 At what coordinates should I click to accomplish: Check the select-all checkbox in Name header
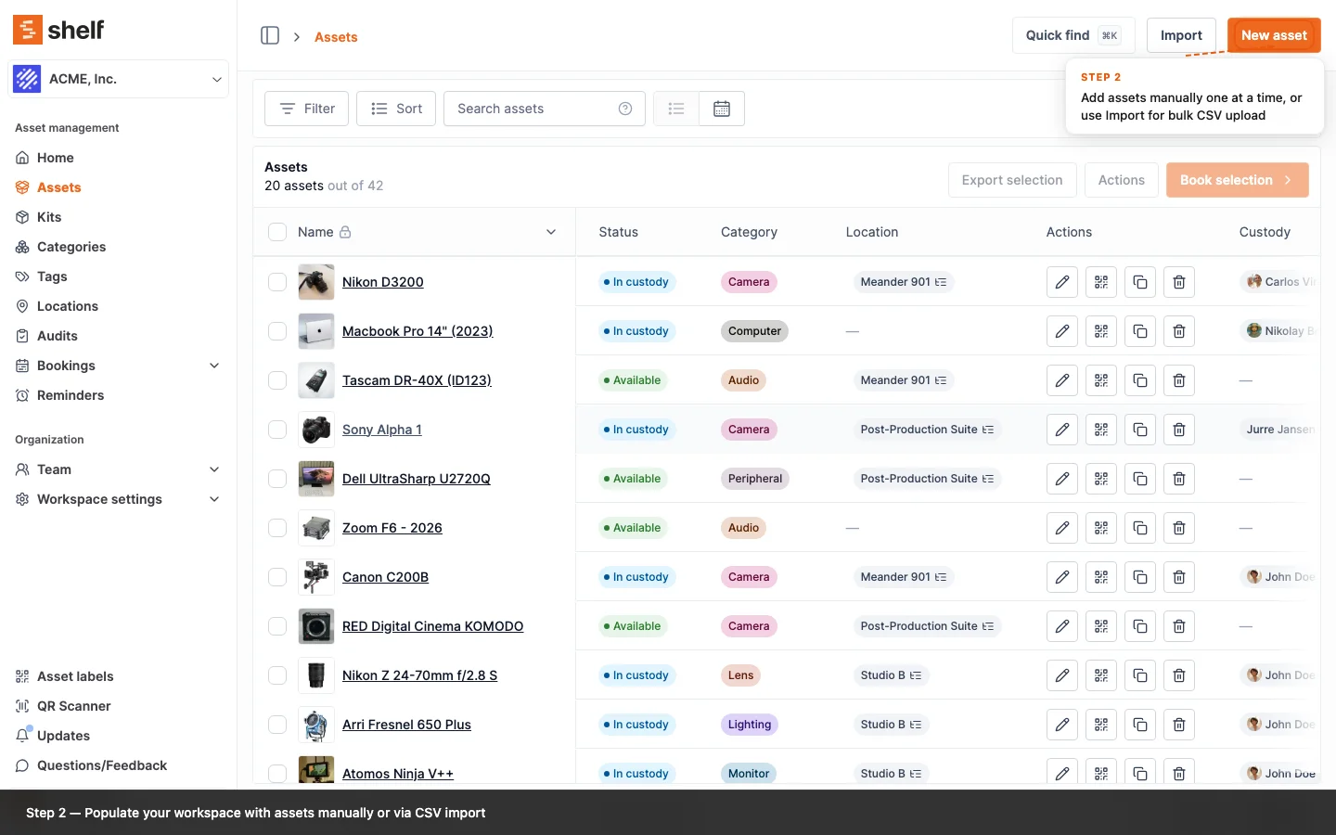[277, 232]
